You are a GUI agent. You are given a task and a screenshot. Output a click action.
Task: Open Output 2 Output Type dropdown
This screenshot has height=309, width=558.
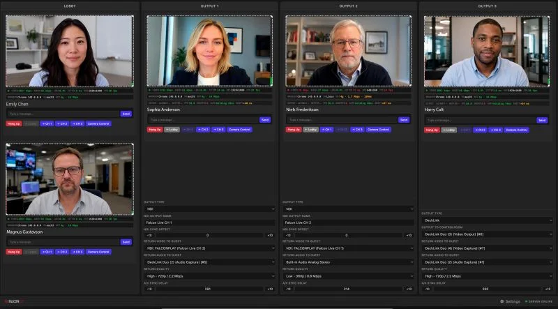point(348,209)
